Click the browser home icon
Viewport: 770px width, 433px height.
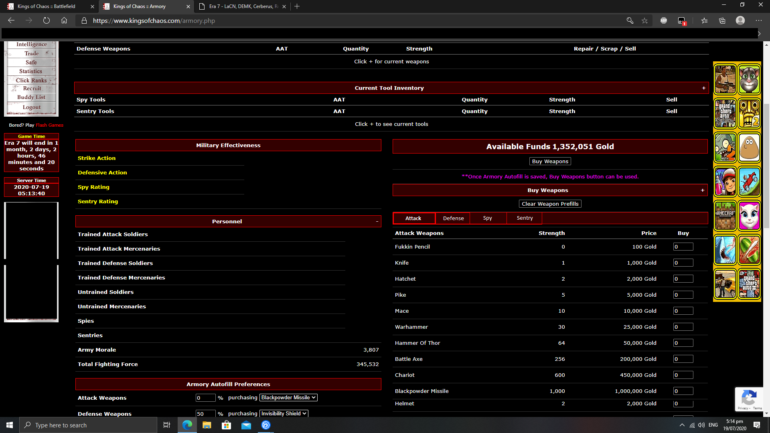click(x=64, y=20)
